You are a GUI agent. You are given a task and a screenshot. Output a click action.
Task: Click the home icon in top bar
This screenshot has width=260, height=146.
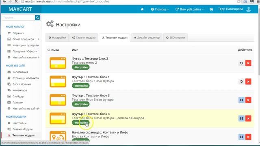point(142,9)
